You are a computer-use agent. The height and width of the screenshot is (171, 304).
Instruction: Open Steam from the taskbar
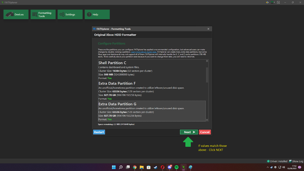tap(156, 167)
